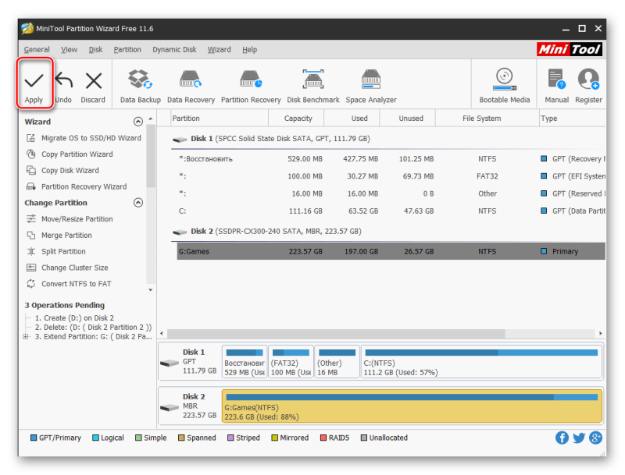The image size is (625, 475).
Task: Open the View menu
Action: click(69, 50)
